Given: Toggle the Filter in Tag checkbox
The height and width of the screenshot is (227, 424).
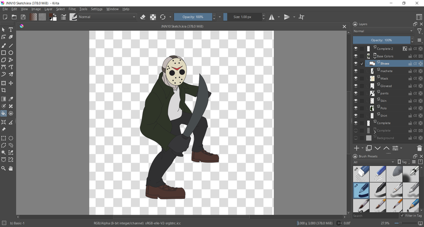Looking at the screenshot, I should pos(402,215).
